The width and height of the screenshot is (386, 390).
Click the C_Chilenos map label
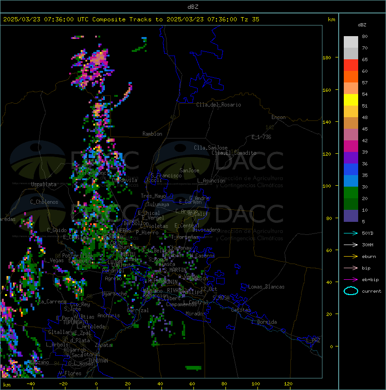pos(44,202)
